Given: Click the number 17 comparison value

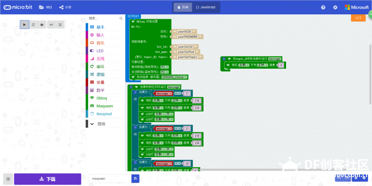Looking at the screenshot, I should coord(187,93).
